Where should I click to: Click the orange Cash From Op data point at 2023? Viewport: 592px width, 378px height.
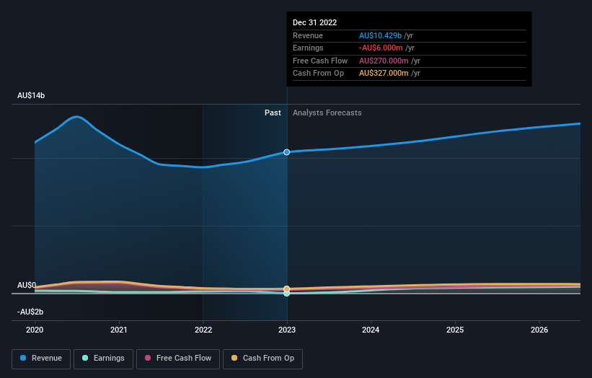click(286, 289)
